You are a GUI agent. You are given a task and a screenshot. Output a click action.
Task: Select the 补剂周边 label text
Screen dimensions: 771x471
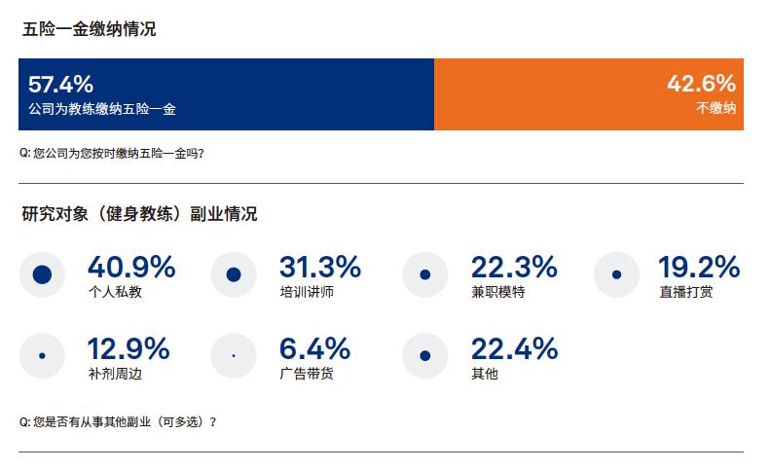pyautogui.click(x=115, y=373)
